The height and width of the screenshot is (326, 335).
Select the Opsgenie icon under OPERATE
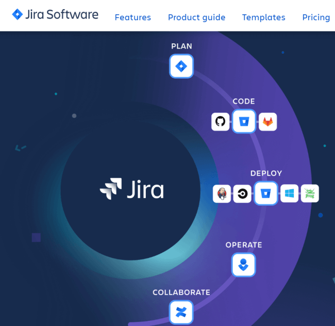[244, 265]
